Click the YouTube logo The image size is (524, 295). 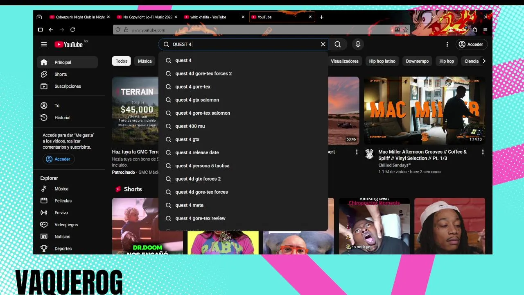[69, 44]
